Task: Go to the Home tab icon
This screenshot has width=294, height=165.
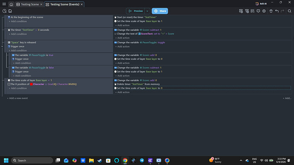Action: coord(11,4)
